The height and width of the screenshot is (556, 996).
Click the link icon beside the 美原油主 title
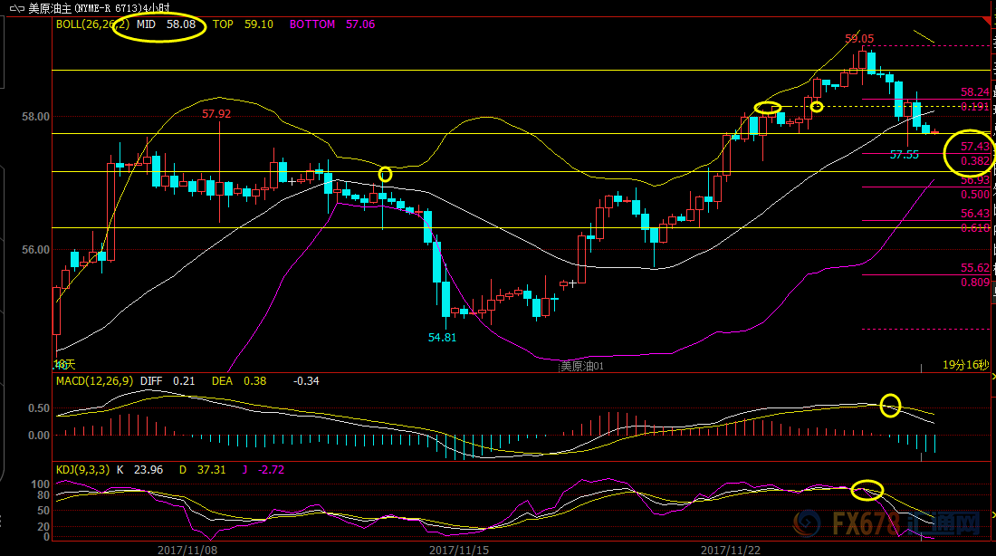[15, 7]
